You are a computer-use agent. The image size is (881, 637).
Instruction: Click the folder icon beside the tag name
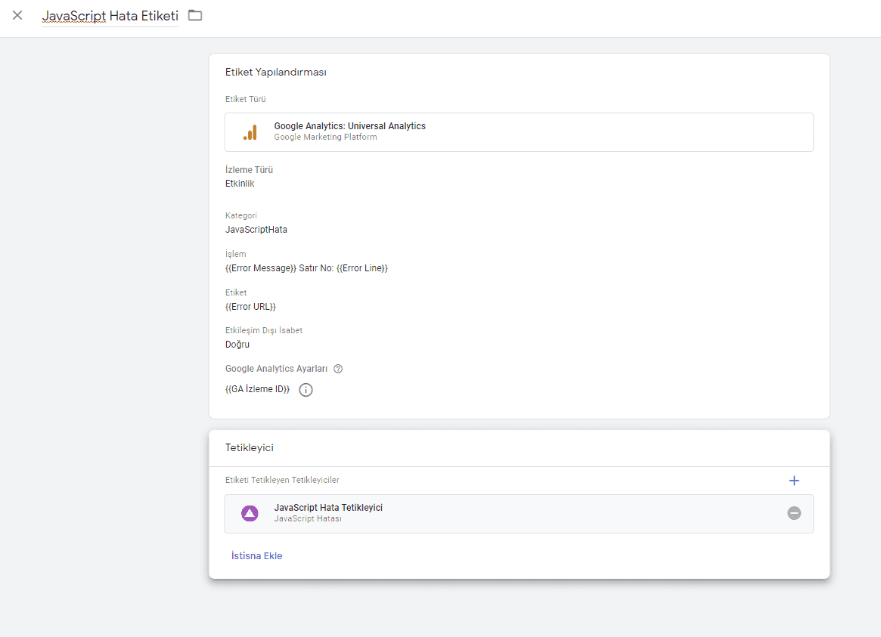[195, 15]
